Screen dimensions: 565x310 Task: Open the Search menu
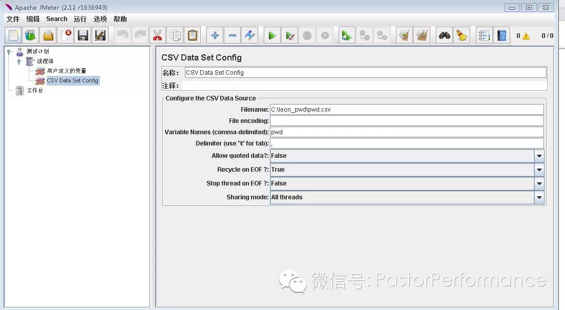pyautogui.click(x=56, y=19)
